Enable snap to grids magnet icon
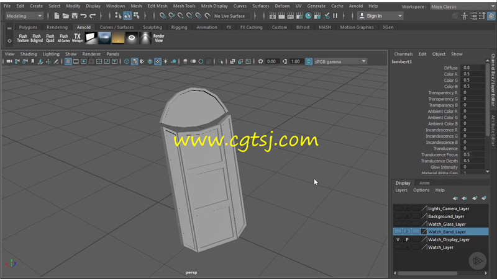This screenshot has width=497, height=279. (163, 15)
